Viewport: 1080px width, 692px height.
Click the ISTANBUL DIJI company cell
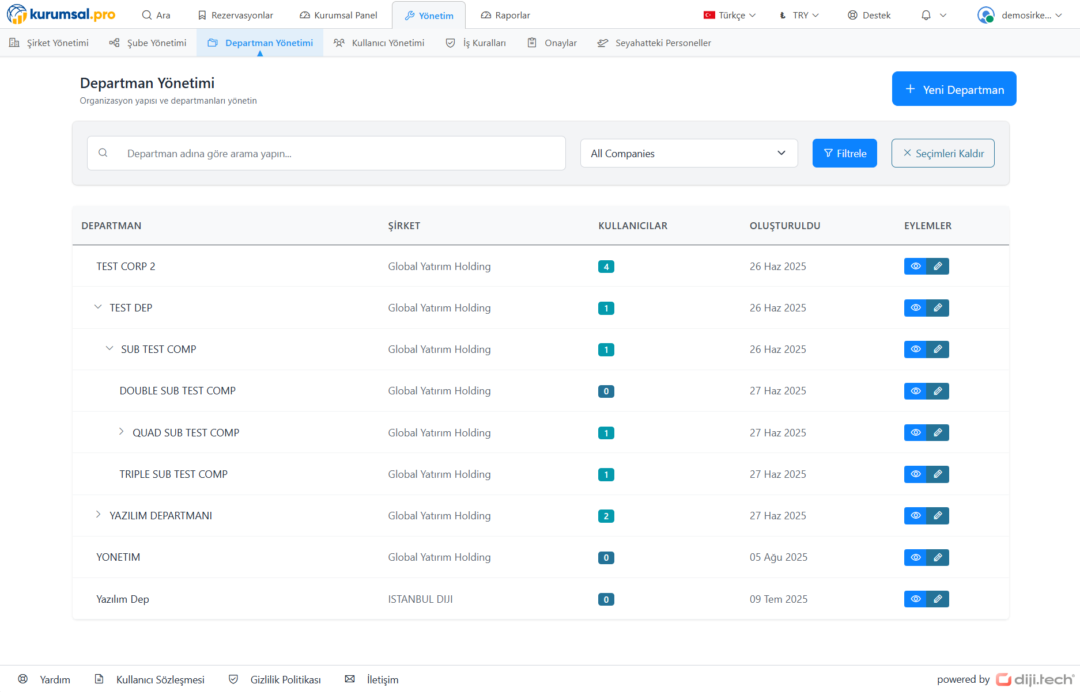420,599
